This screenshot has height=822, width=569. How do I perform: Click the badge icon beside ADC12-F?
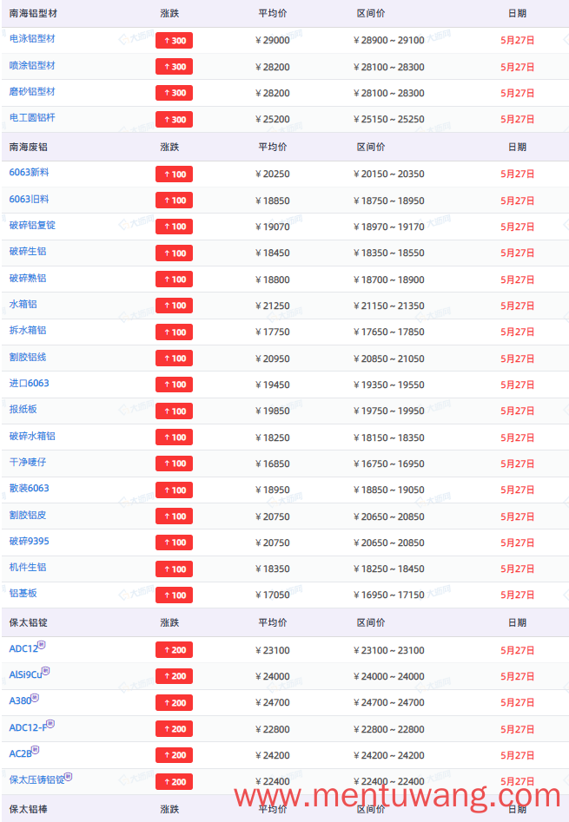click(50, 724)
